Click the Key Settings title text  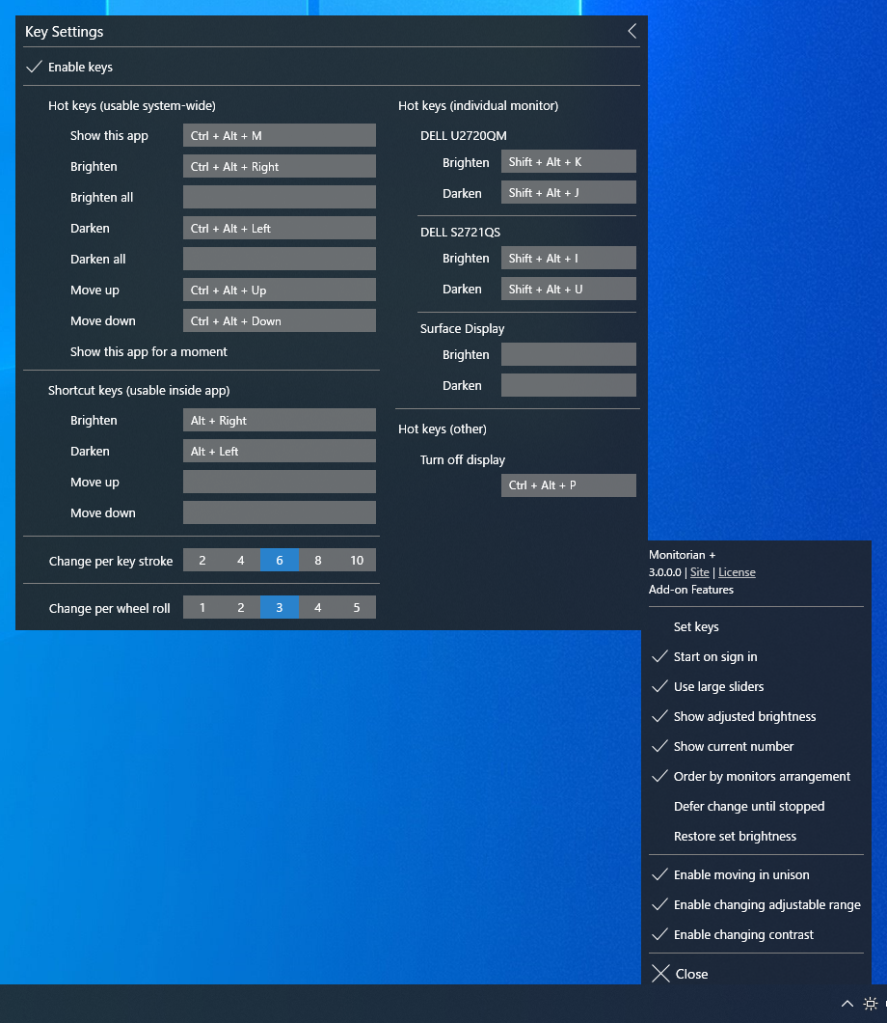click(64, 31)
